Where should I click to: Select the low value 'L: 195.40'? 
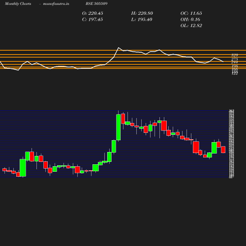142,19
